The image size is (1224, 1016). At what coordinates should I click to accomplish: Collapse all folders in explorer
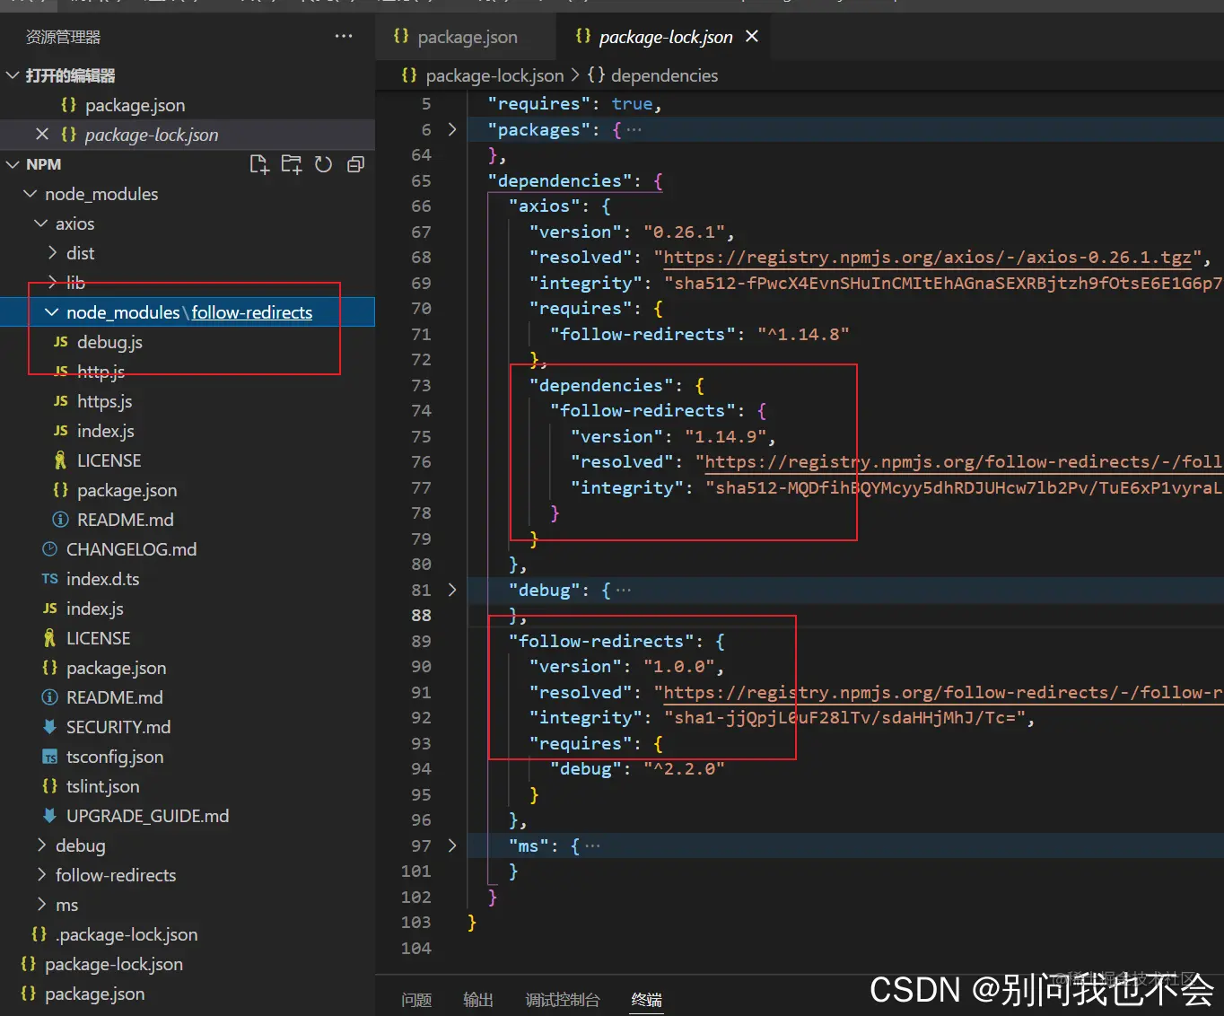356,164
